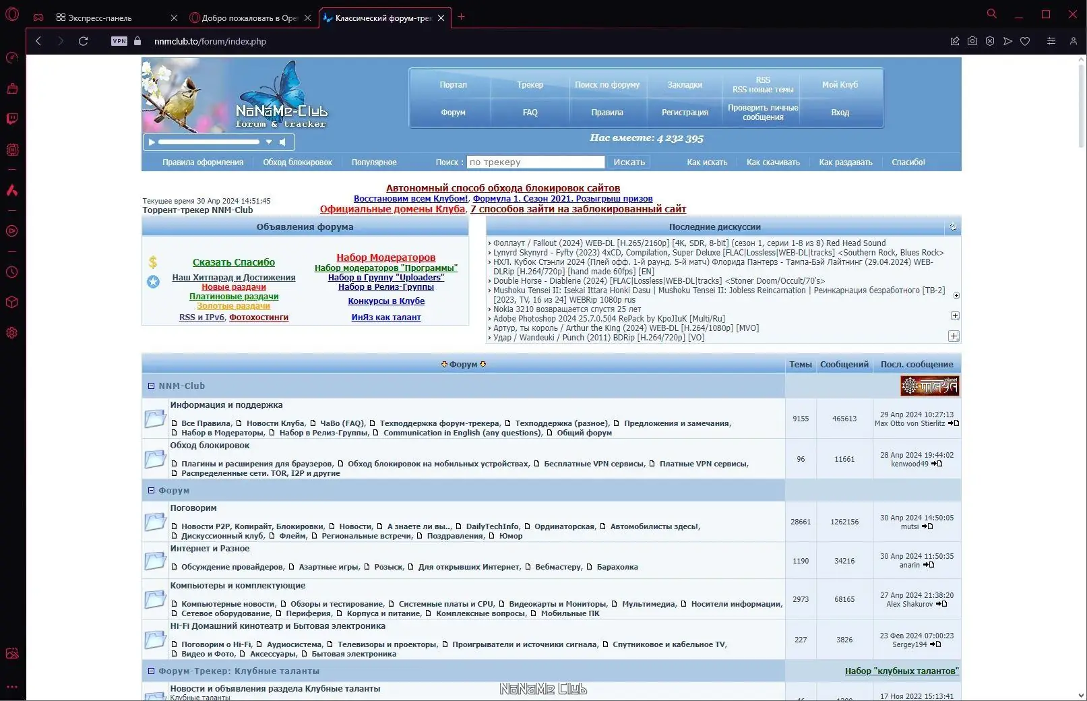Open a new tab with plus button
Screen dimensions: 1087x701
(x=462, y=17)
